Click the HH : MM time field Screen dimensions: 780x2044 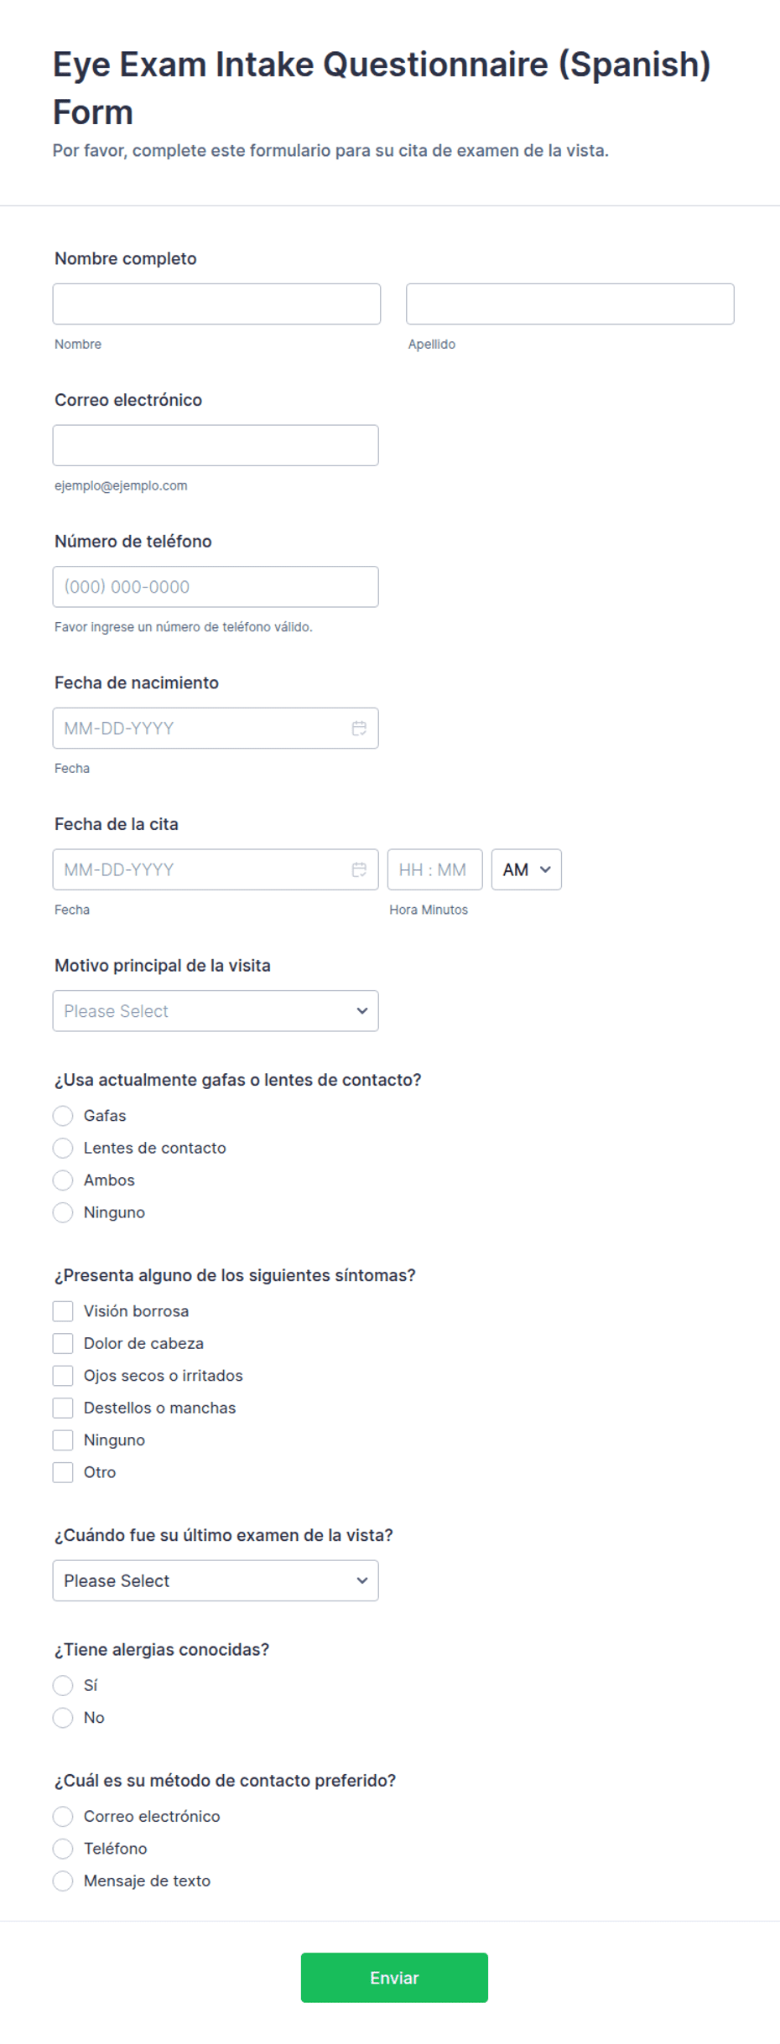tap(434, 869)
